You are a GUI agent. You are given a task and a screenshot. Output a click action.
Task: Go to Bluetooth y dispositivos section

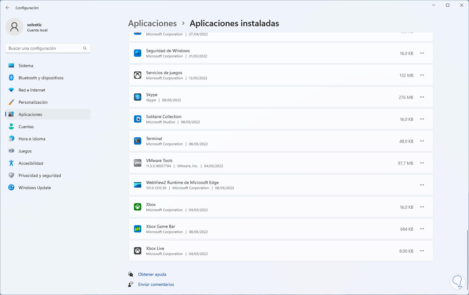(x=41, y=78)
